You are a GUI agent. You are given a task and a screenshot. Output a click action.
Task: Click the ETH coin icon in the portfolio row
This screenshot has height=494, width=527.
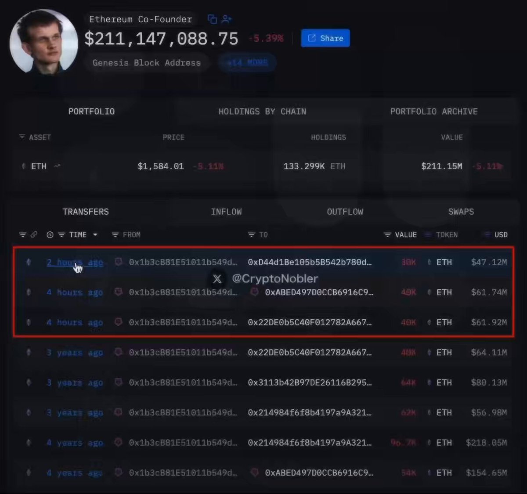point(24,166)
